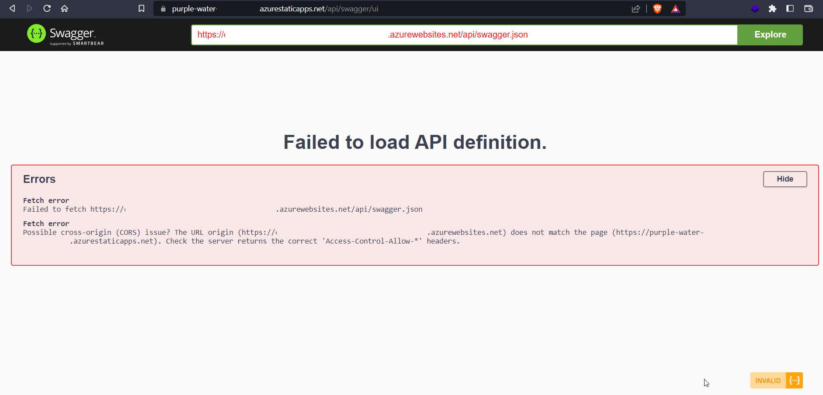The width and height of the screenshot is (823, 395).
Task: Click the INVALID spec badge
Action: [x=776, y=380]
